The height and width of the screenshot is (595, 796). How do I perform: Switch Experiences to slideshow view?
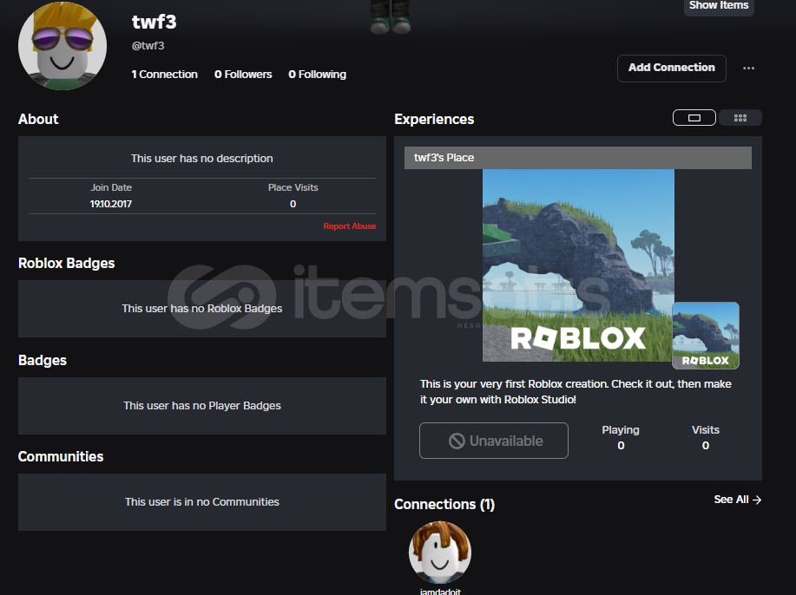694,118
